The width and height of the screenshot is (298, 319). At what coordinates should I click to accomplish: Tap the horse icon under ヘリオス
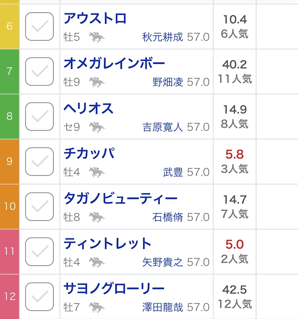click(x=97, y=127)
